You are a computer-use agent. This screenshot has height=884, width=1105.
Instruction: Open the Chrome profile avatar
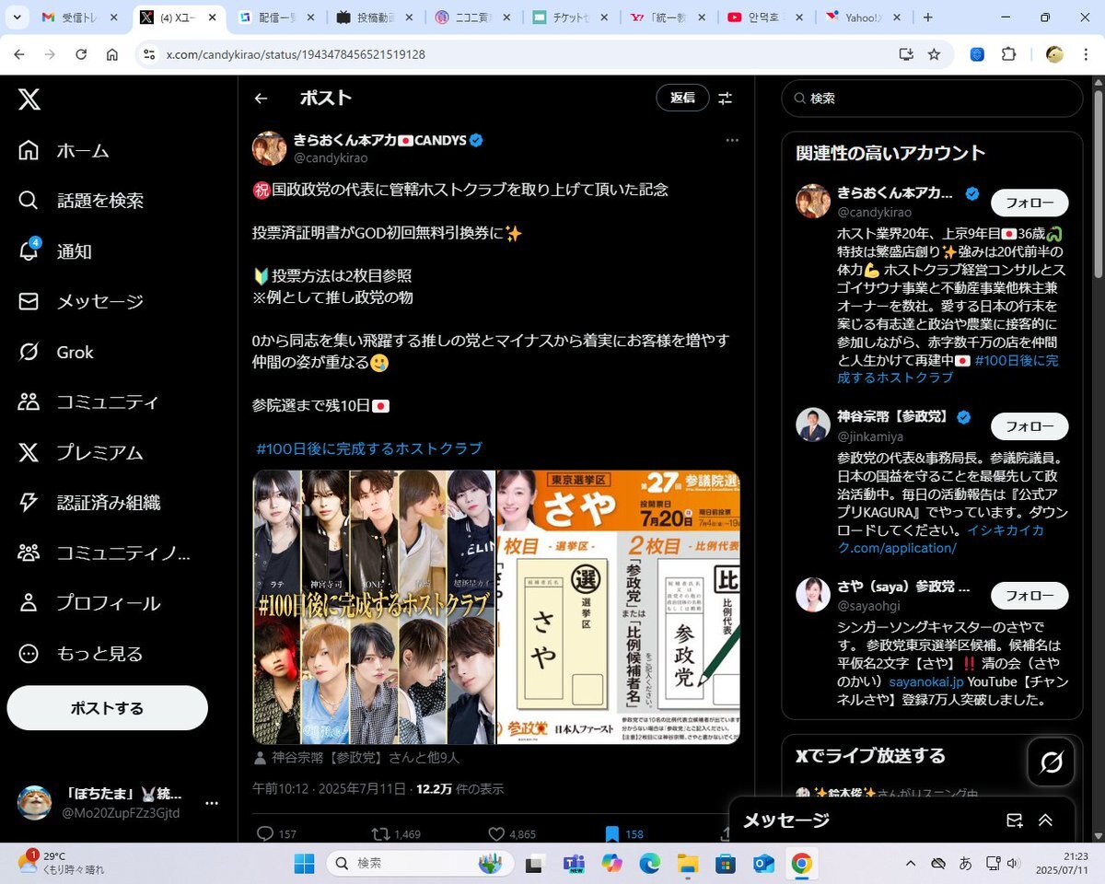1054,54
